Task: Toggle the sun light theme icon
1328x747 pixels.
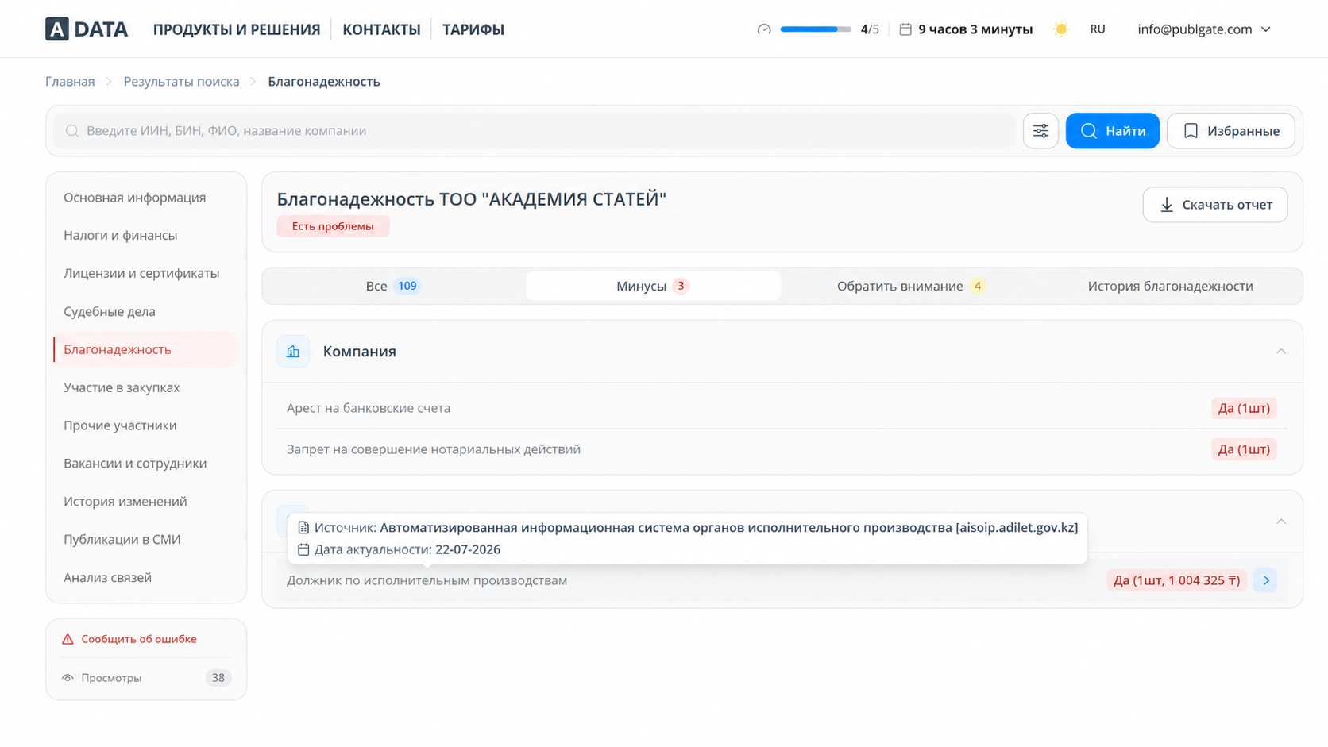Action: (x=1060, y=29)
